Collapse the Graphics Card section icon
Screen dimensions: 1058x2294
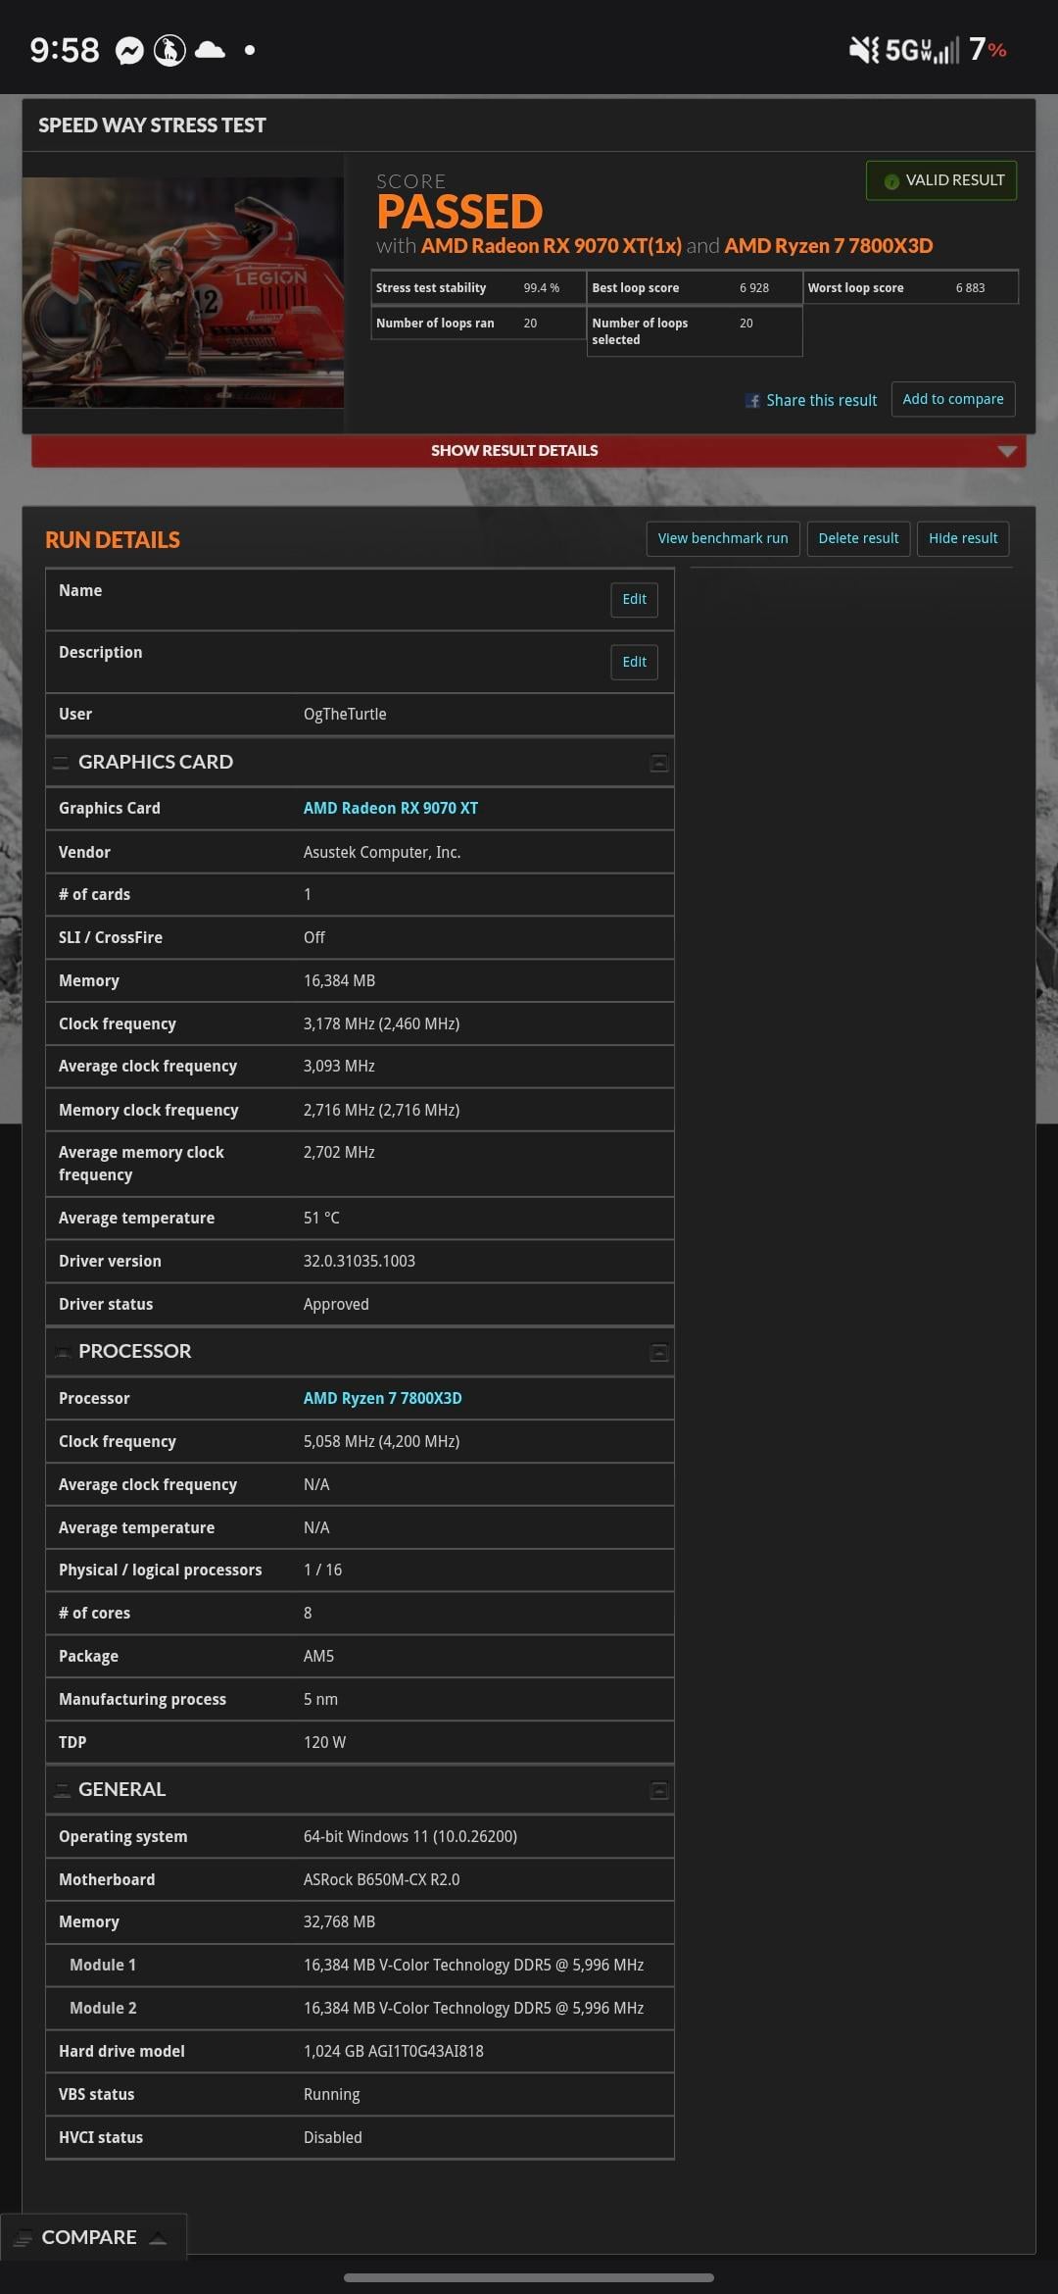[659, 763]
